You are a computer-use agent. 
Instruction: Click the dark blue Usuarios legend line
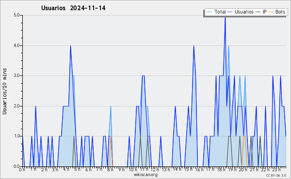click(230, 12)
